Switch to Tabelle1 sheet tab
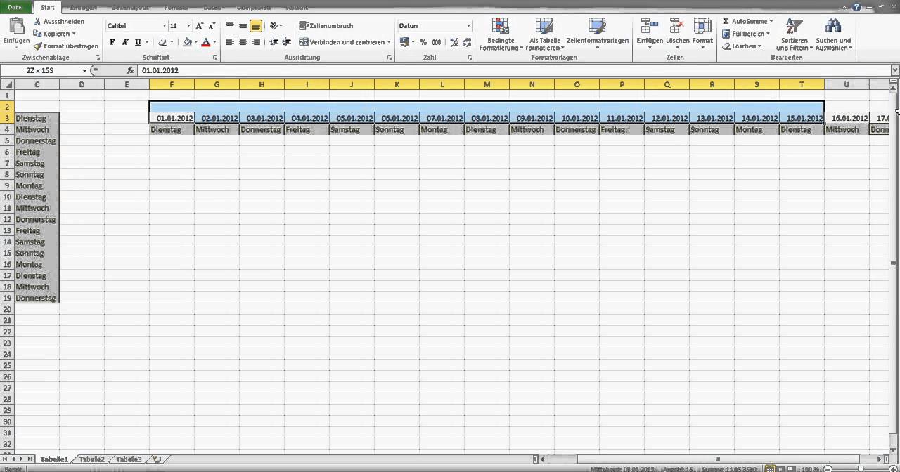The image size is (900, 472). 54,459
